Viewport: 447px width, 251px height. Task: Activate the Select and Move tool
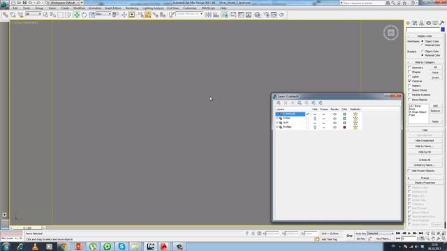point(76,15)
